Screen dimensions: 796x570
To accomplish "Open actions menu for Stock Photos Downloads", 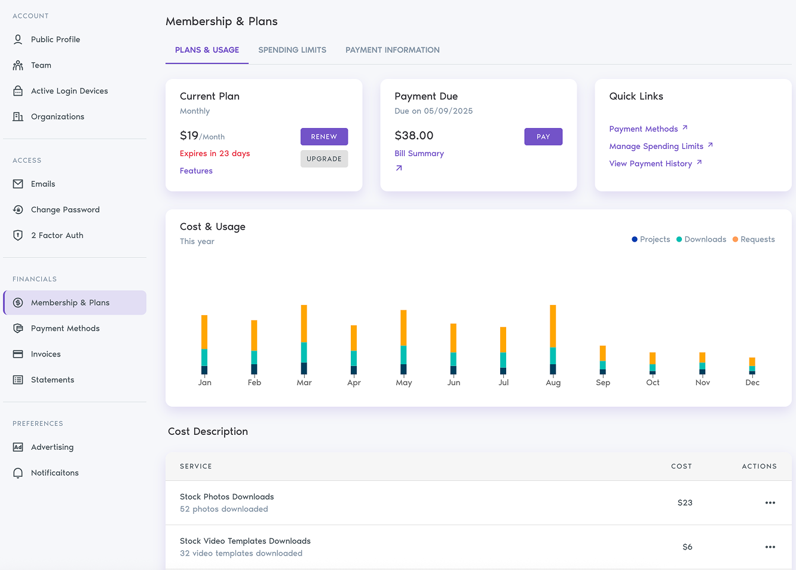I will pos(770,502).
